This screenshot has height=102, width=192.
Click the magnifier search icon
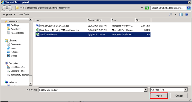click(x=188, y=8)
